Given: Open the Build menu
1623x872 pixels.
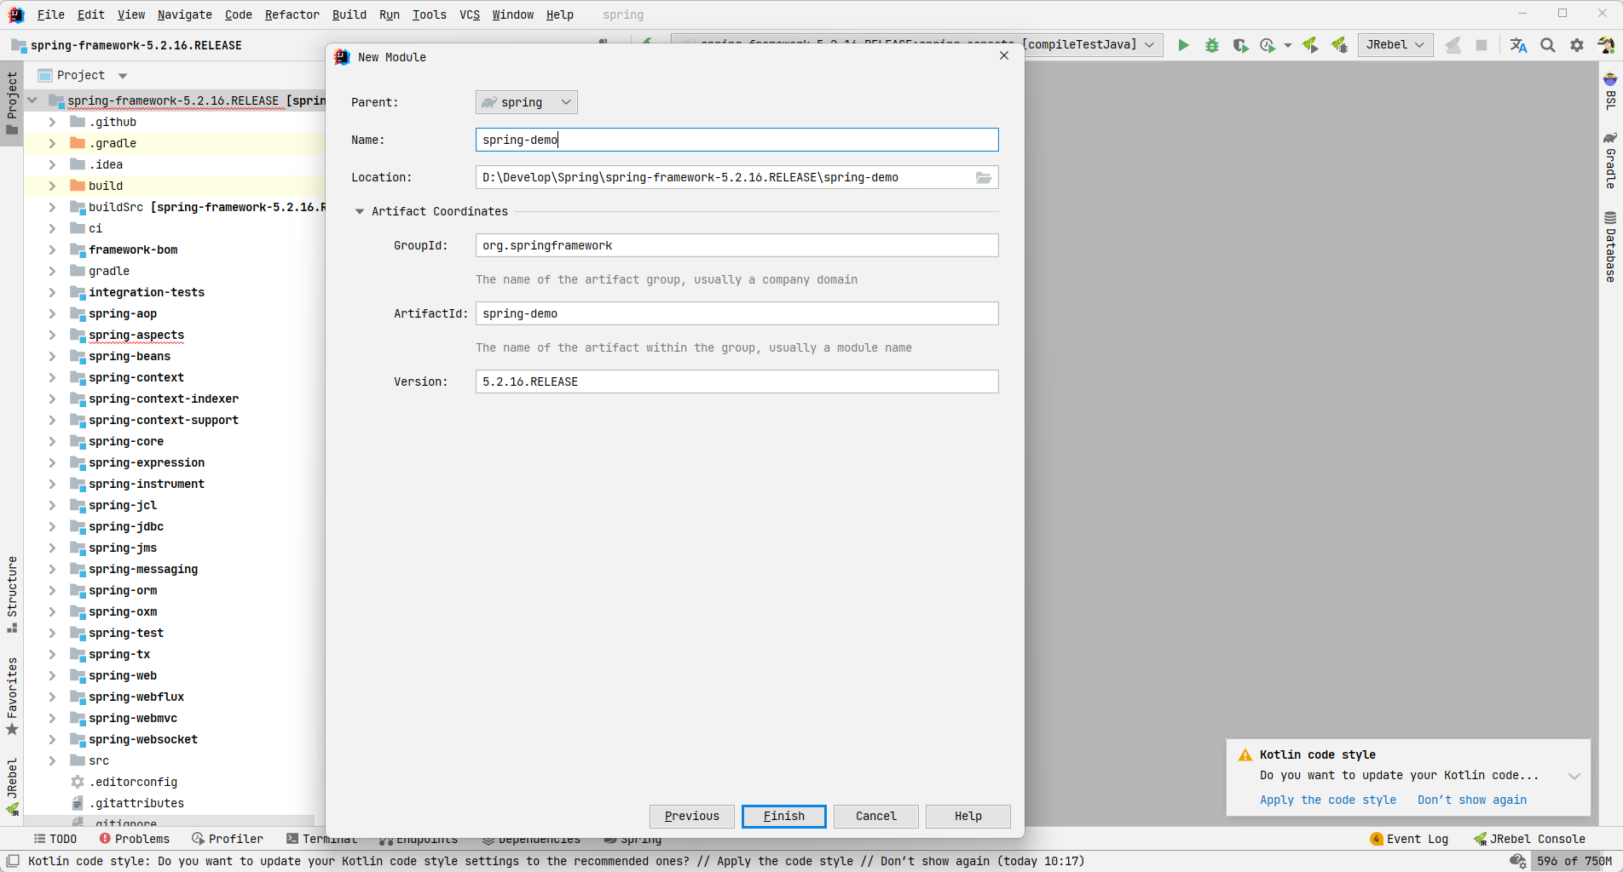Looking at the screenshot, I should (x=349, y=14).
